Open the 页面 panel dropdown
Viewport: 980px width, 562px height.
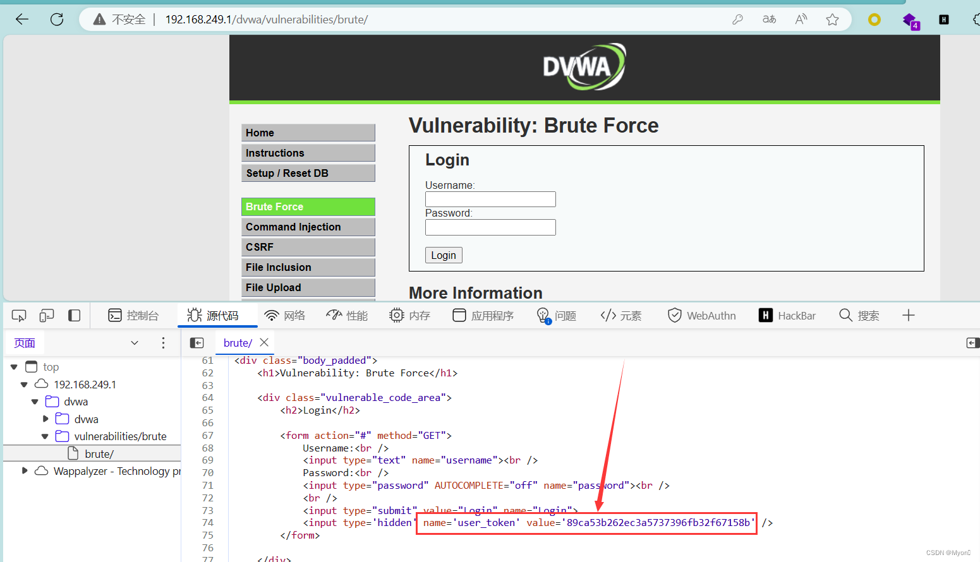[x=134, y=342]
